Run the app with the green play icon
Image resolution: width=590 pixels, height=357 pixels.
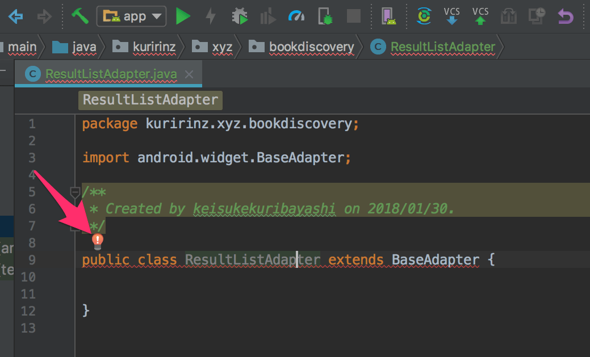point(183,16)
